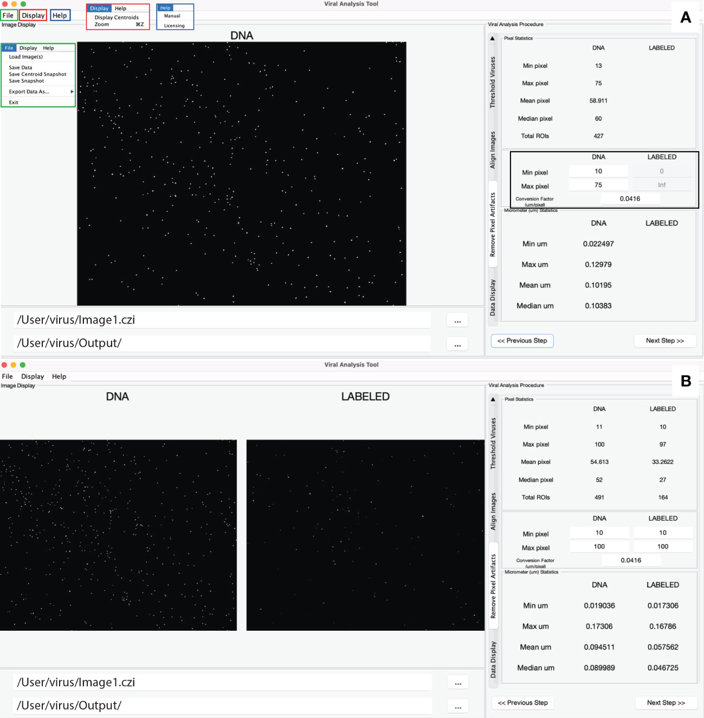
Task: Edit LABELED Min pixel field in window B
Action: click(x=663, y=533)
